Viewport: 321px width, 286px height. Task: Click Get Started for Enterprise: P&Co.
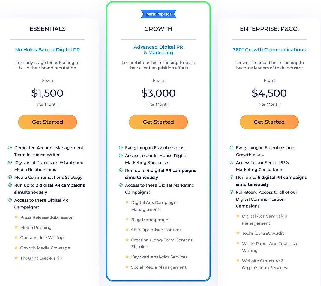[x=269, y=122]
